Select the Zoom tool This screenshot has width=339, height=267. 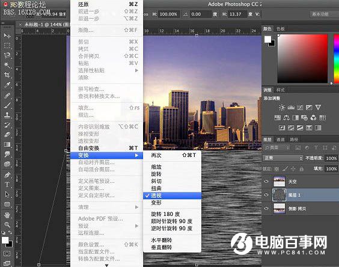pos(7,224)
